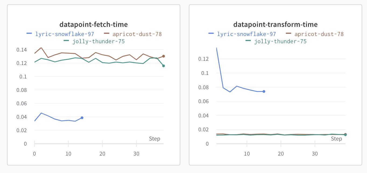Click green jolly-thunder-75 swatch in transform-time legend
367x173 pixels.
click(248, 41)
